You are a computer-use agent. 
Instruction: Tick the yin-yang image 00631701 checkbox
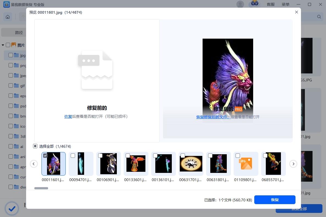pyautogui.click(x=183, y=155)
